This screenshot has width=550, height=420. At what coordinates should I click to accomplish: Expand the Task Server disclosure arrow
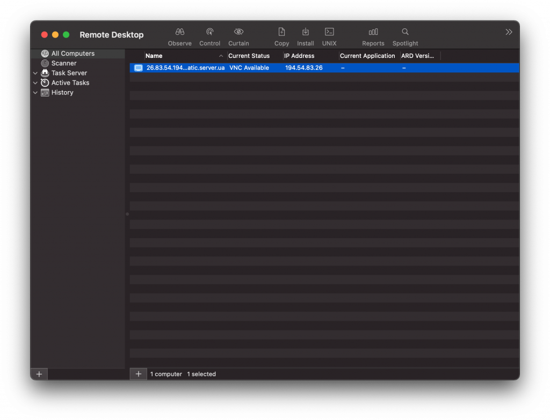35,73
